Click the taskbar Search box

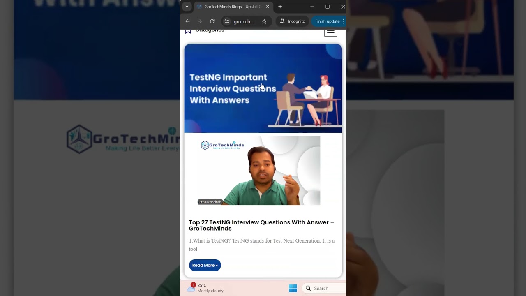point(324,288)
